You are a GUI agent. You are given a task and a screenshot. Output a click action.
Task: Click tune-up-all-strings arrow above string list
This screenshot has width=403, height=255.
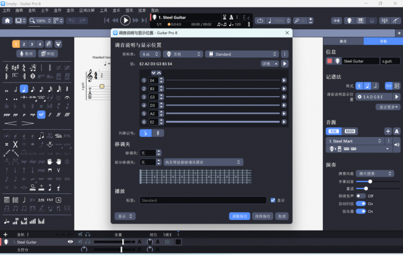pyautogui.click(x=159, y=73)
